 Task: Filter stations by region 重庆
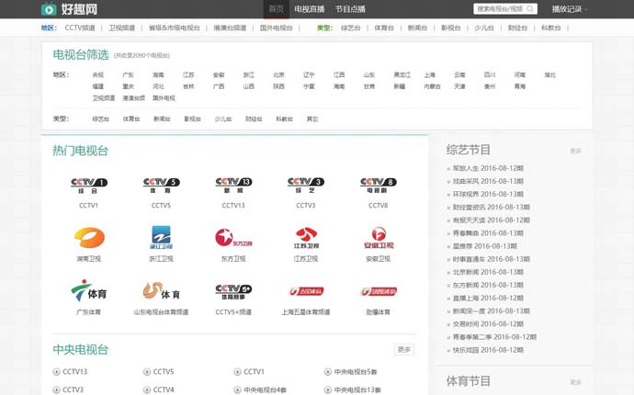click(128, 86)
